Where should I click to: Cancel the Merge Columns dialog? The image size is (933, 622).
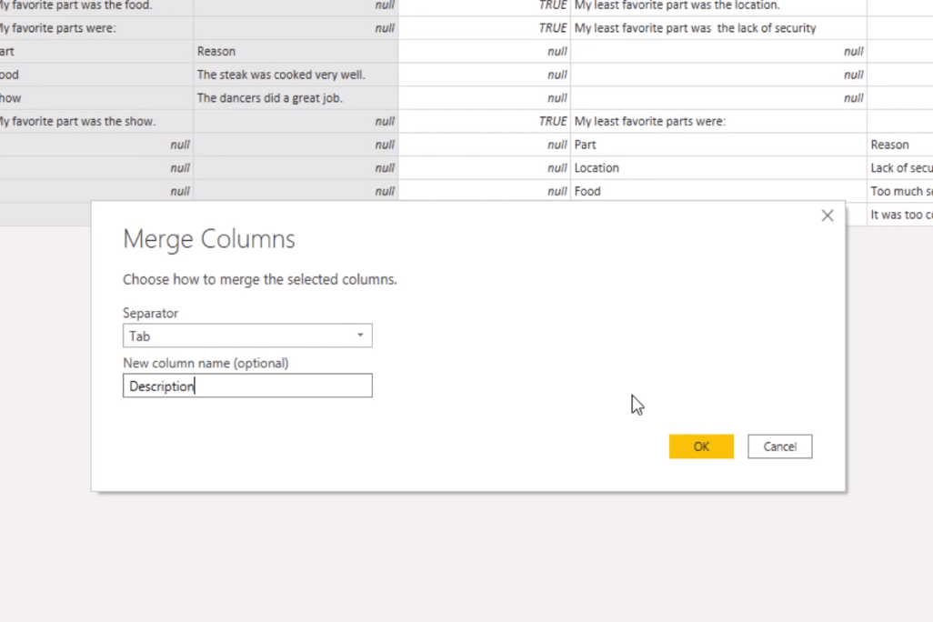[779, 446]
